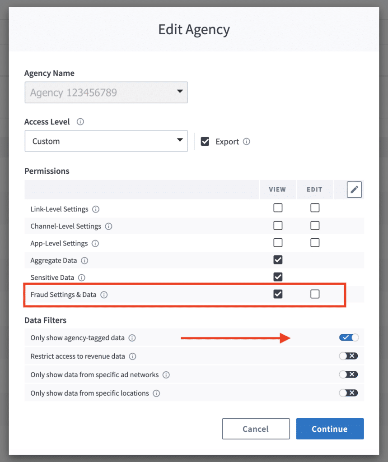
Task: Click info icon next to Access Level
Action: tap(80, 122)
